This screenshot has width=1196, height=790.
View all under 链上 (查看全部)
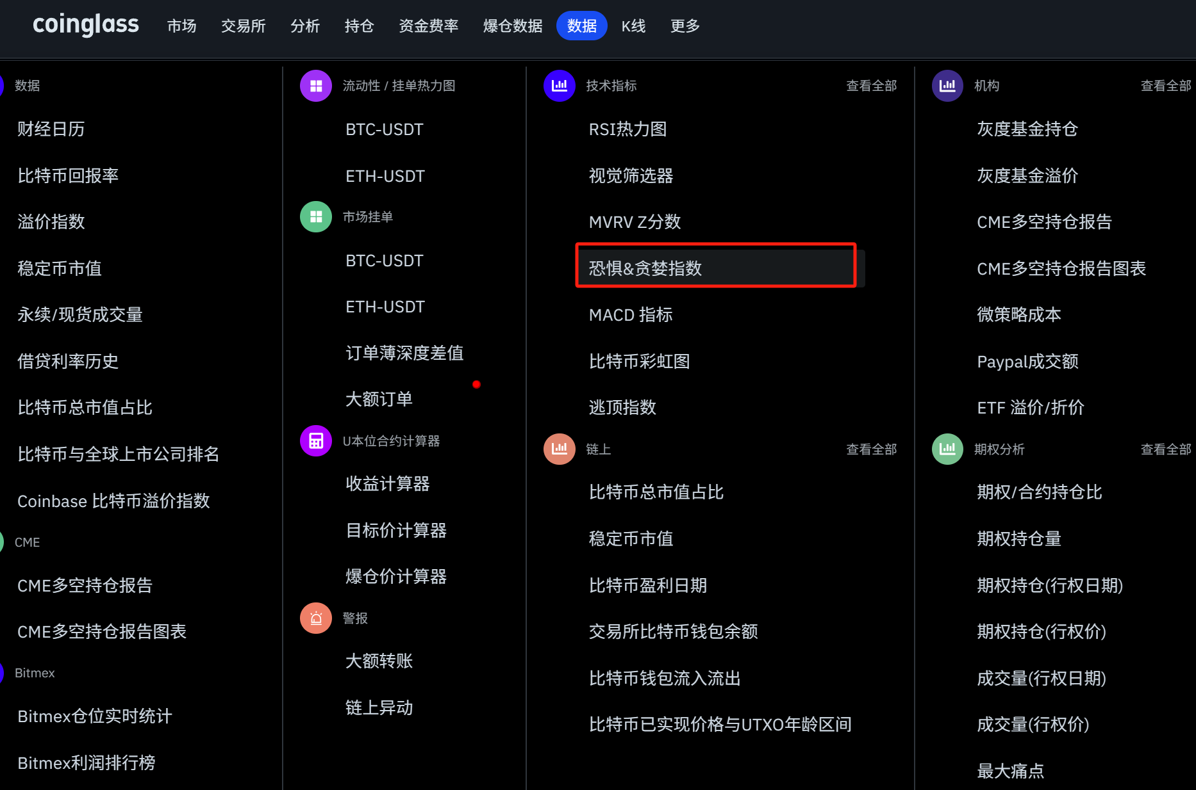[872, 449]
